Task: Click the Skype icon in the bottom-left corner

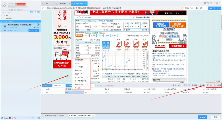Action: pos(2,118)
